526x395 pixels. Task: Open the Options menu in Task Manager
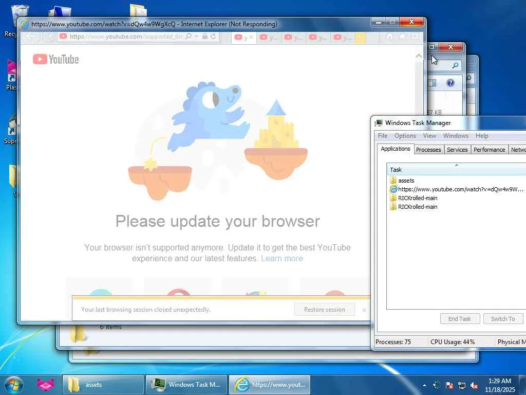point(405,136)
